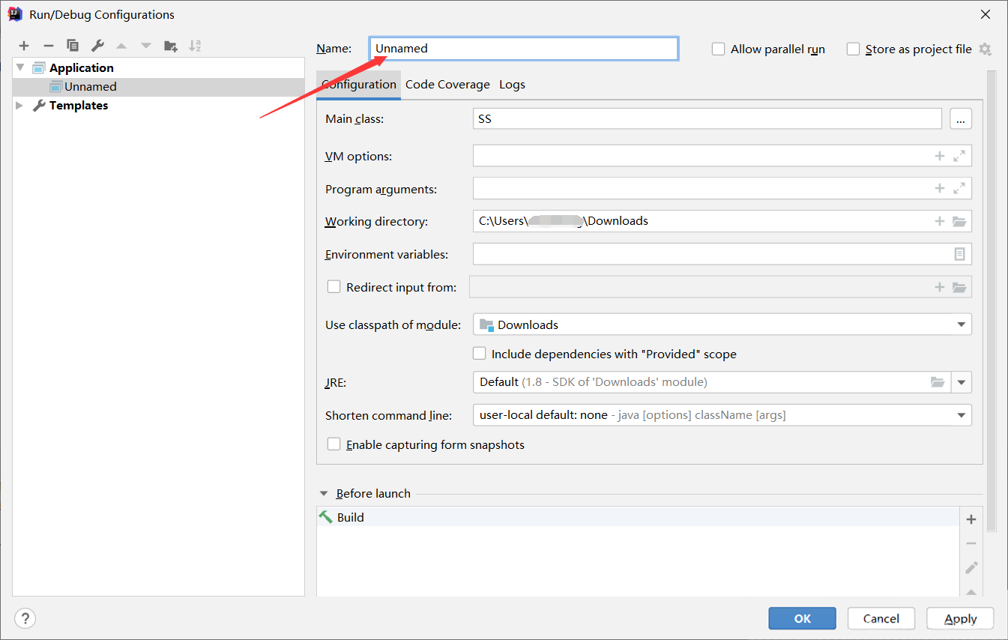The width and height of the screenshot is (1008, 640).
Task: Expand the VM options field
Action: tap(959, 156)
